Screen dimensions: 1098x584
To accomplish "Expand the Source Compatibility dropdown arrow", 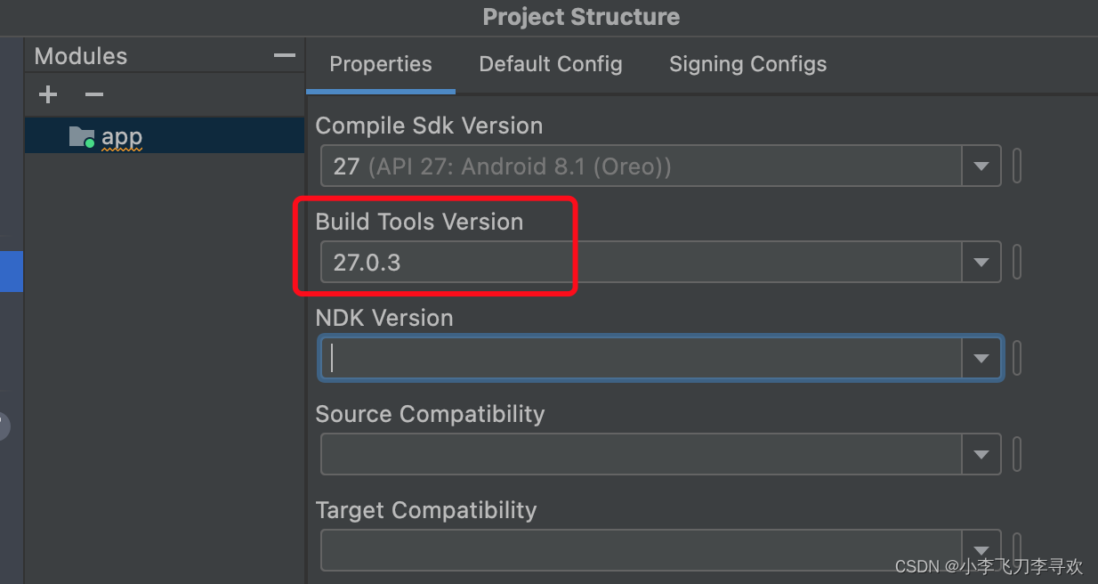I will click(x=981, y=455).
